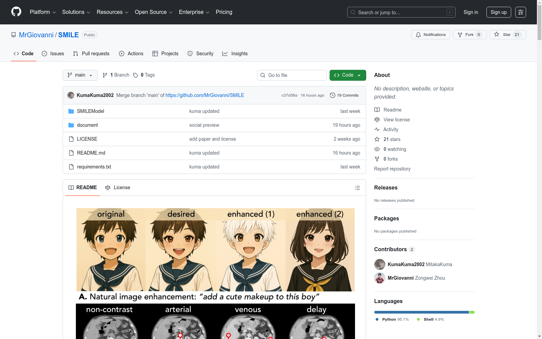
Task: Click the SMILEModel folder icon
Action: (x=71, y=111)
